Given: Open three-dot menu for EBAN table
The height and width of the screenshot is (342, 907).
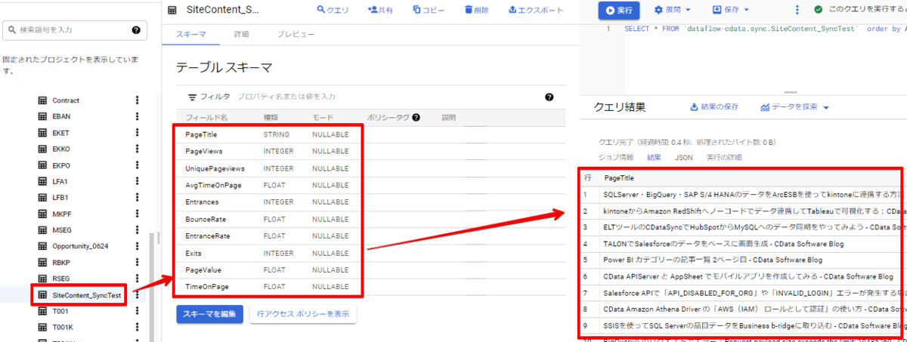Looking at the screenshot, I should pyautogui.click(x=137, y=117).
